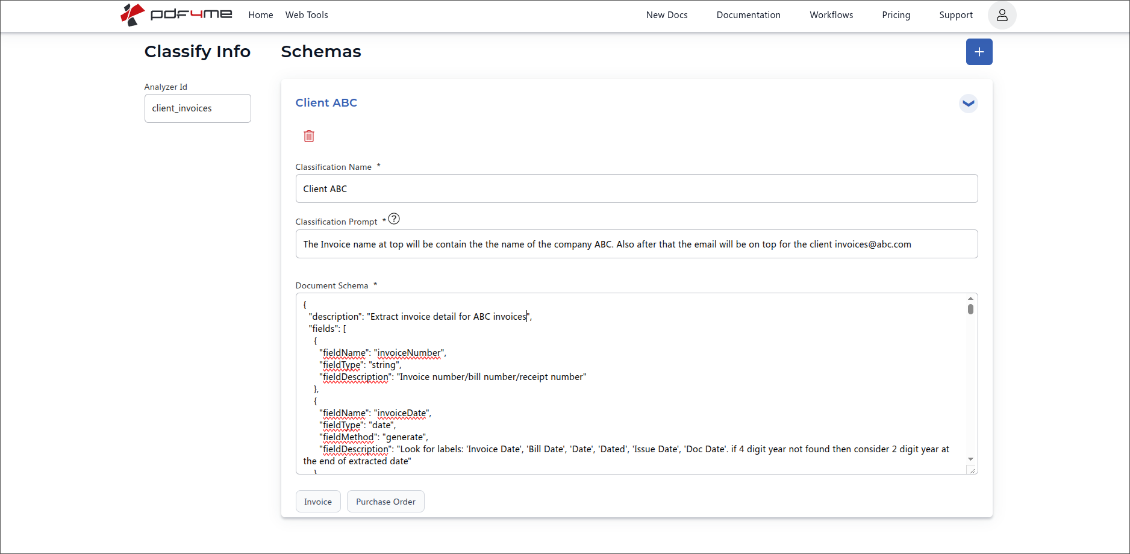This screenshot has height=554, width=1130.
Task: Open the Support page
Action: 956,15
